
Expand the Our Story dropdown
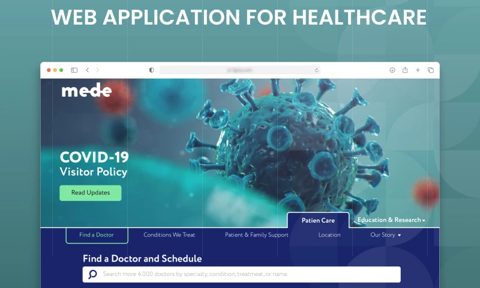tap(386, 235)
